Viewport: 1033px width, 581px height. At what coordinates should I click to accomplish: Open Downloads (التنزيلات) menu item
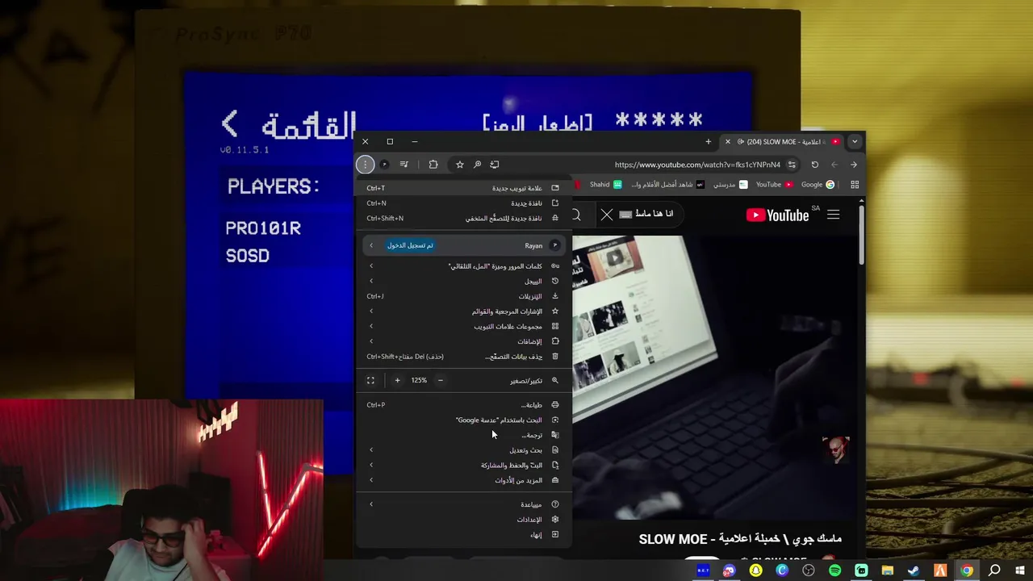pos(464,296)
